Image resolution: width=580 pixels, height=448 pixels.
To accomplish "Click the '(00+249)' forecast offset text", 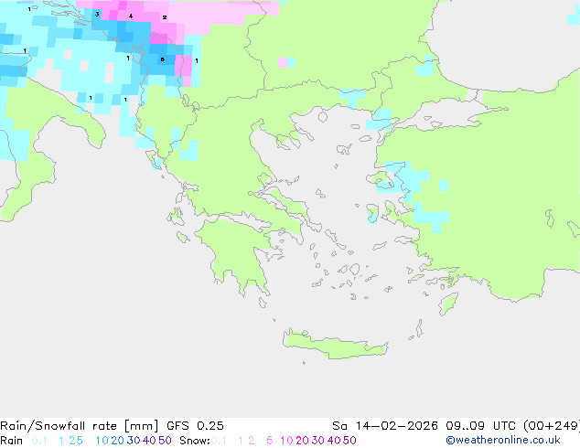I will click(x=552, y=426).
